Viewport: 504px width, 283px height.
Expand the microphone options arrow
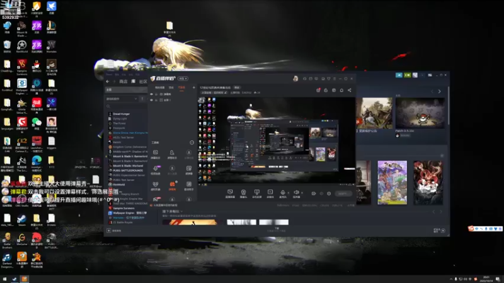289,193
